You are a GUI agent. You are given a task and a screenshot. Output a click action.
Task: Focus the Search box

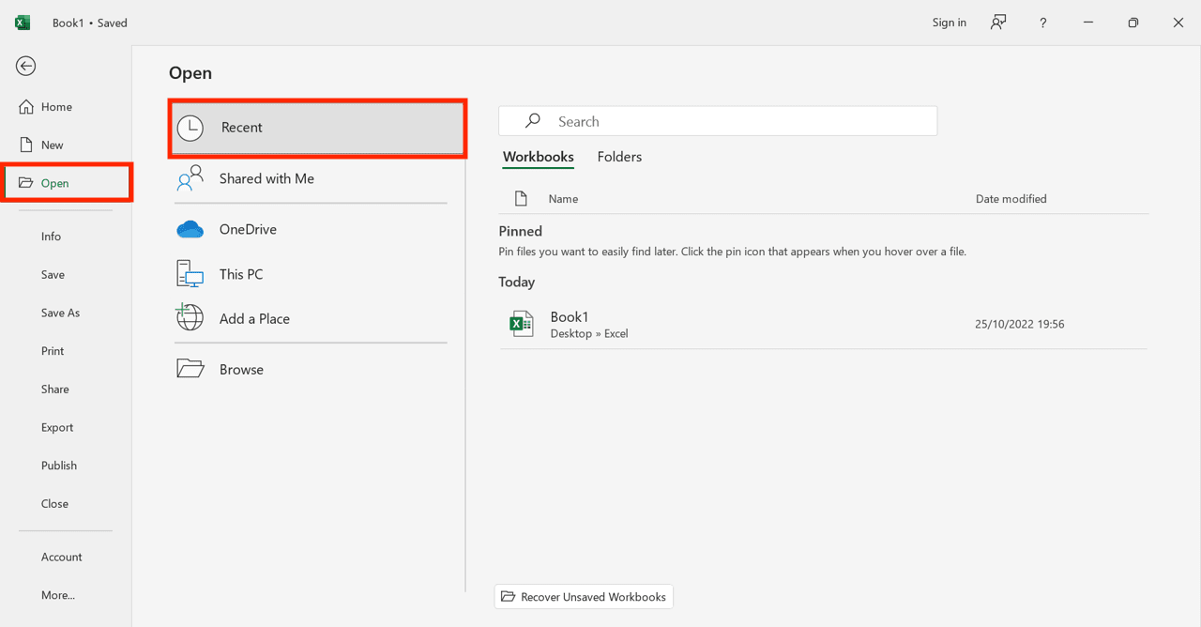718,121
